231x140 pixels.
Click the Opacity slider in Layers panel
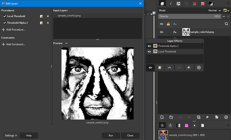pos(189,16)
